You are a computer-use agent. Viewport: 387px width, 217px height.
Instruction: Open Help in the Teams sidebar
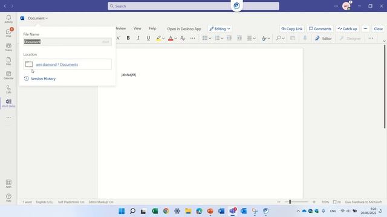point(8,198)
